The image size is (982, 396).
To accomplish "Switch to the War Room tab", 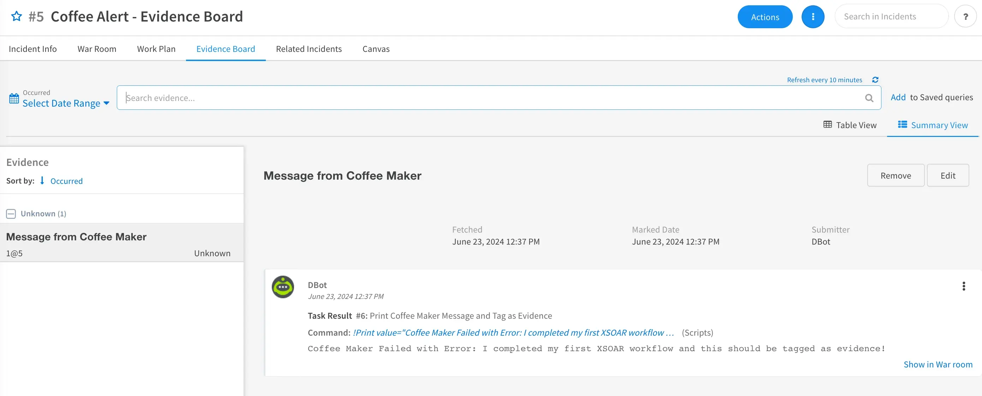I will 97,48.
